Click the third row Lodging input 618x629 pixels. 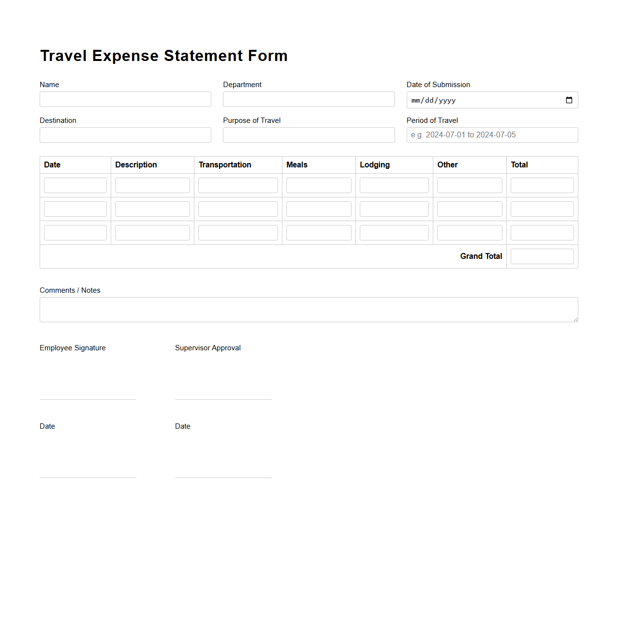click(x=394, y=232)
